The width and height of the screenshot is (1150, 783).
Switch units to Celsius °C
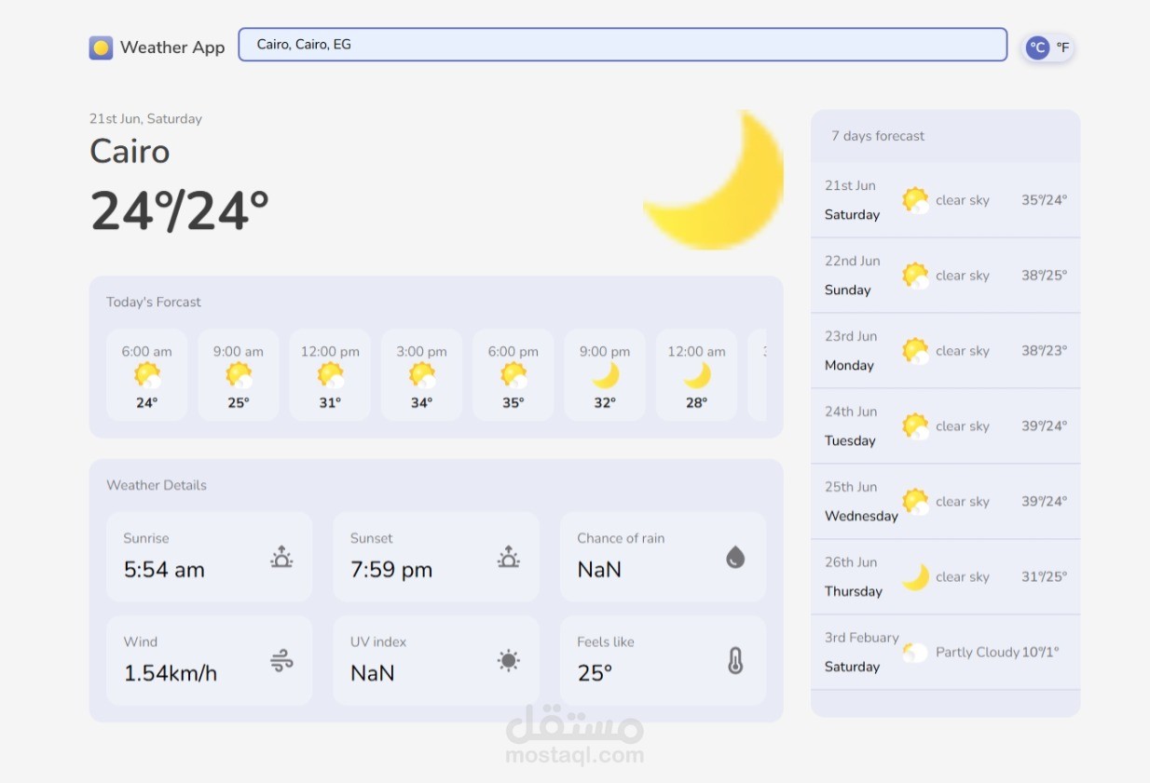(x=1037, y=47)
